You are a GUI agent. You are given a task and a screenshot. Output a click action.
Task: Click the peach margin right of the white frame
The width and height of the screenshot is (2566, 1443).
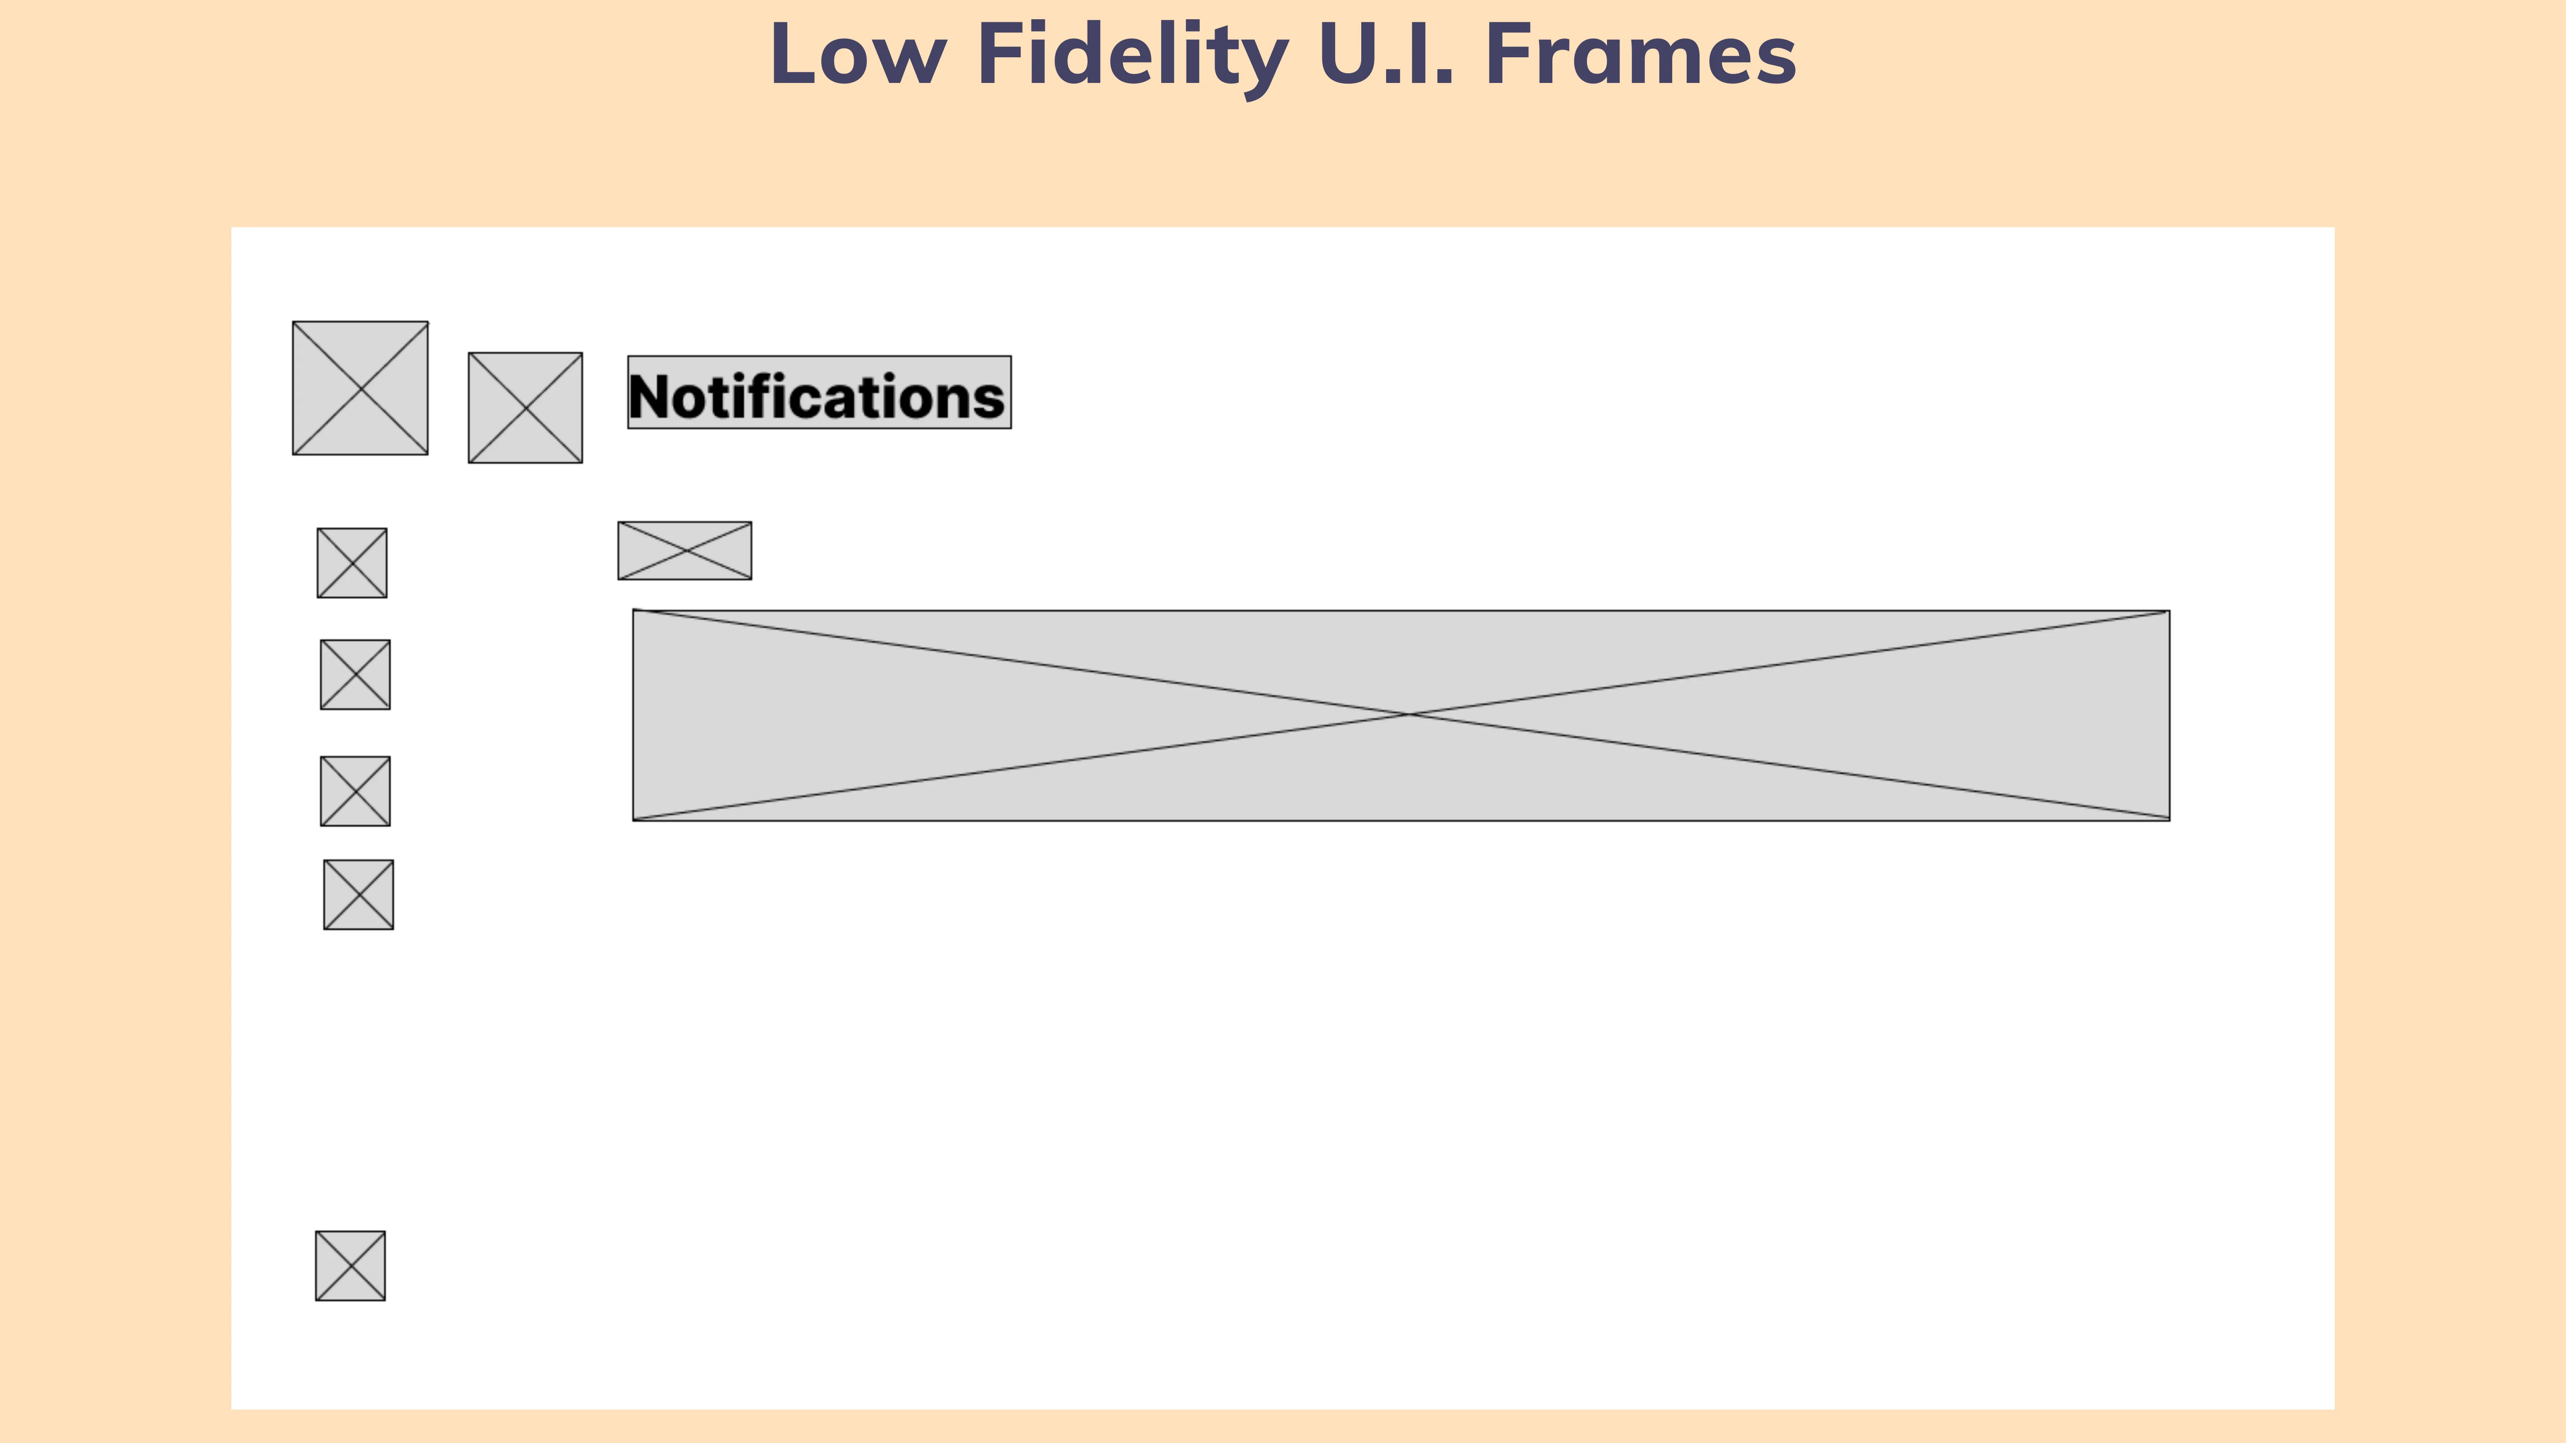pyautogui.click(x=2451, y=797)
